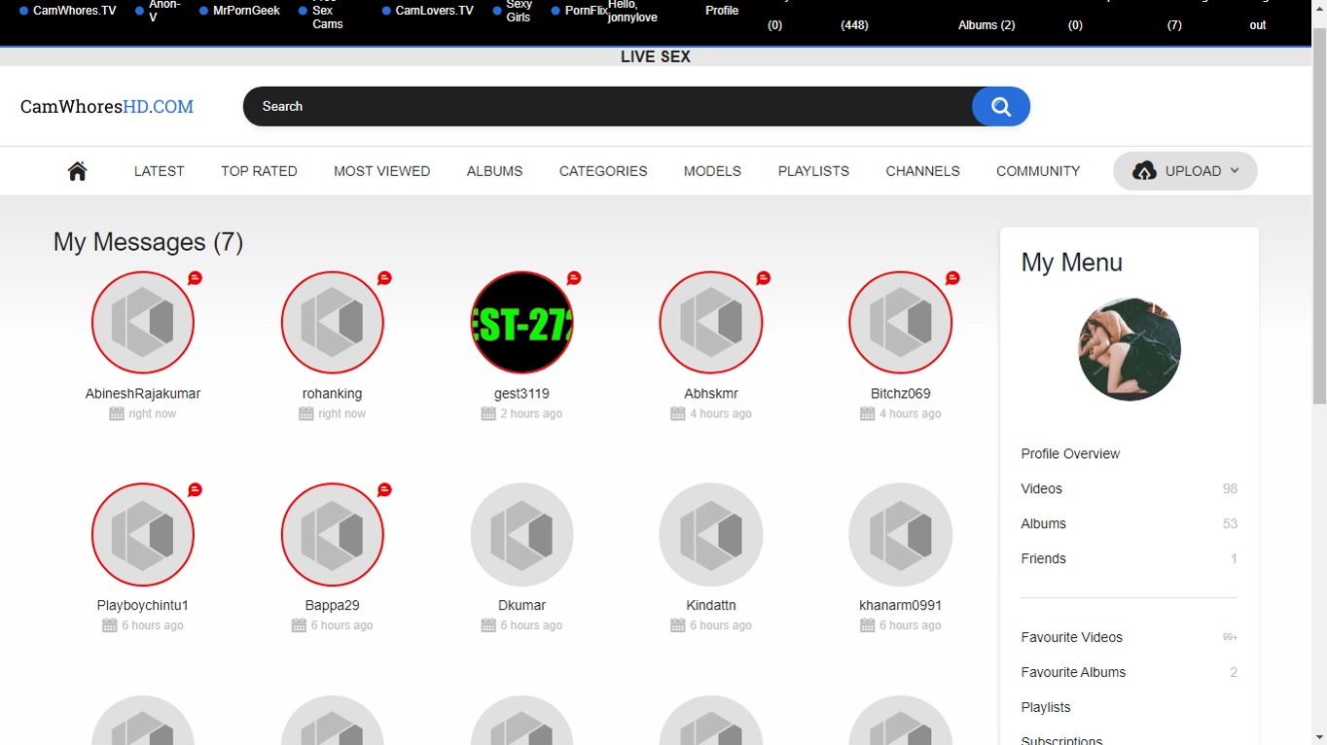Open the gest3119 avatar conversation
Image resolution: width=1327 pixels, height=745 pixels.
tap(521, 323)
